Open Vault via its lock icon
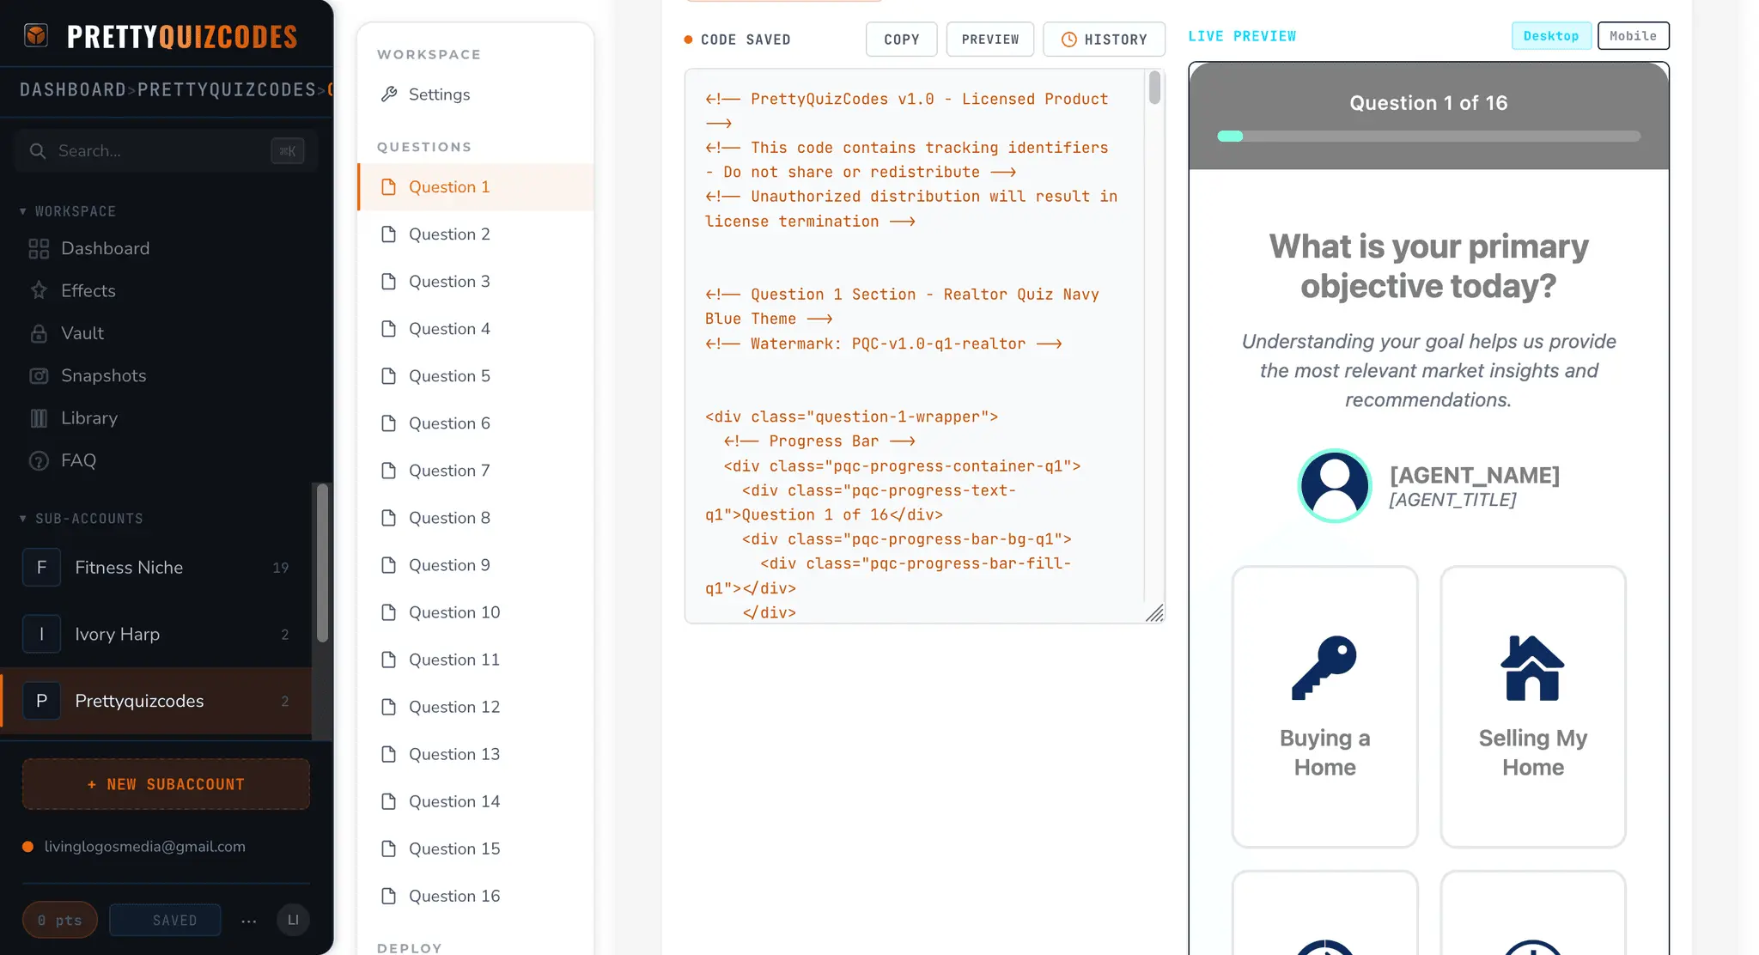Image resolution: width=1759 pixels, height=955 pixels. pos(39,333)
